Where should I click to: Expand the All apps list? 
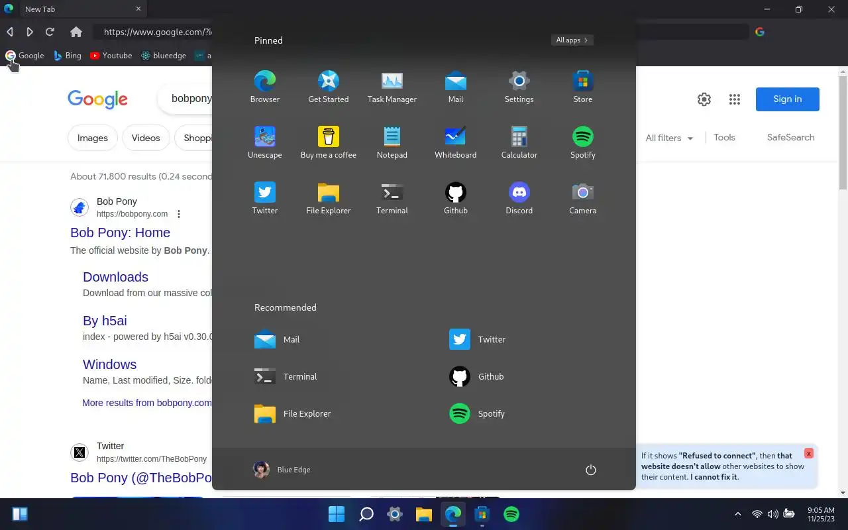pyautogui.click(x=572, y=40)
